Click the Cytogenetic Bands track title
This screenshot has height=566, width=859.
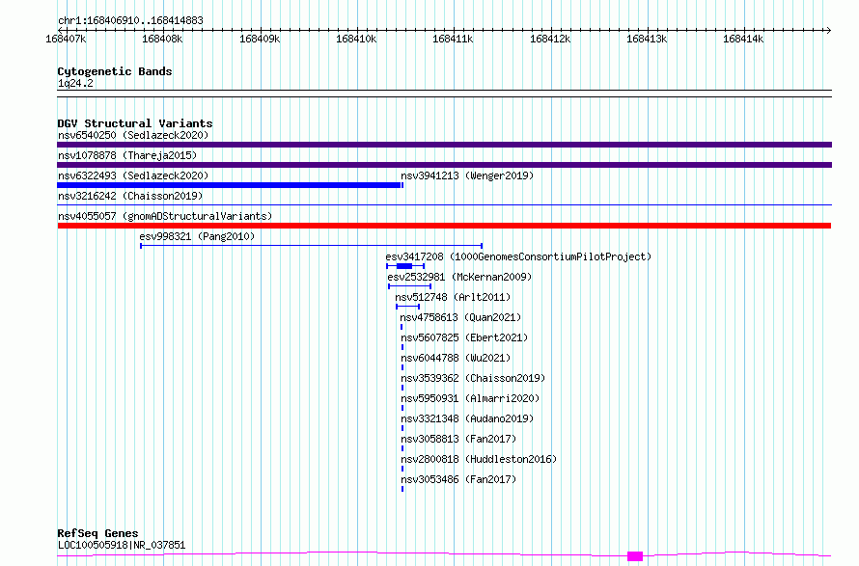[x=115, y=71]
